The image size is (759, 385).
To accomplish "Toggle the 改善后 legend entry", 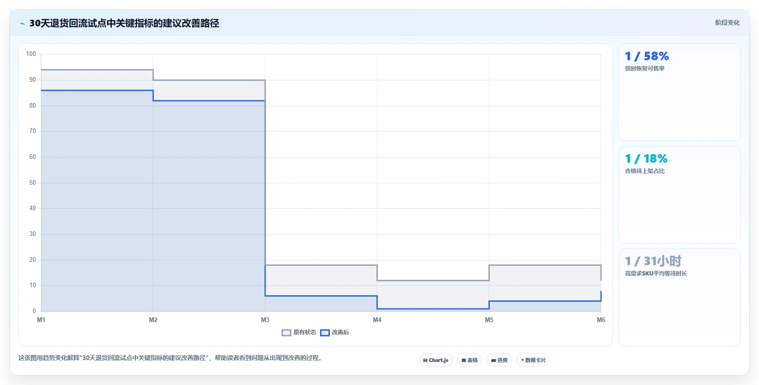I will pyautogui.click(x=335, y=332).
